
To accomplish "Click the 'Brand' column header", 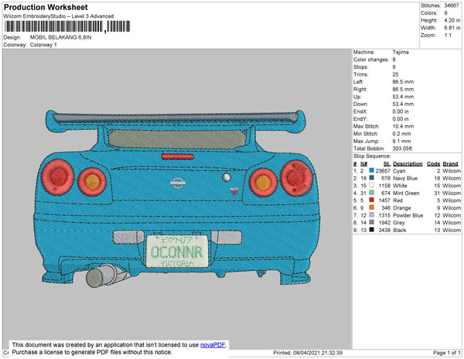I will (450, 164).
